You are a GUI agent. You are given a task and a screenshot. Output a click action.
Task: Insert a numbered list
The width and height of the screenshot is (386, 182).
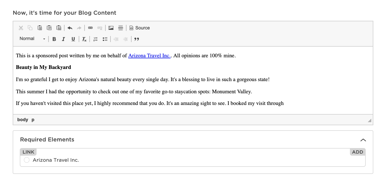point(95,39)
